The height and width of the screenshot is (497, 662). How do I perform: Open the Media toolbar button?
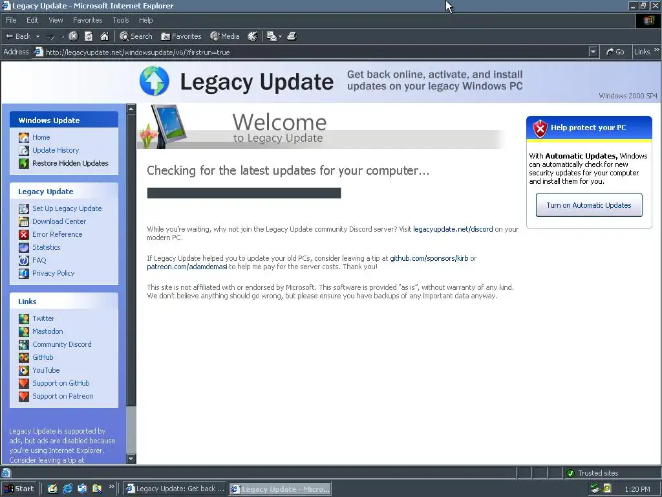pos(224,36)
